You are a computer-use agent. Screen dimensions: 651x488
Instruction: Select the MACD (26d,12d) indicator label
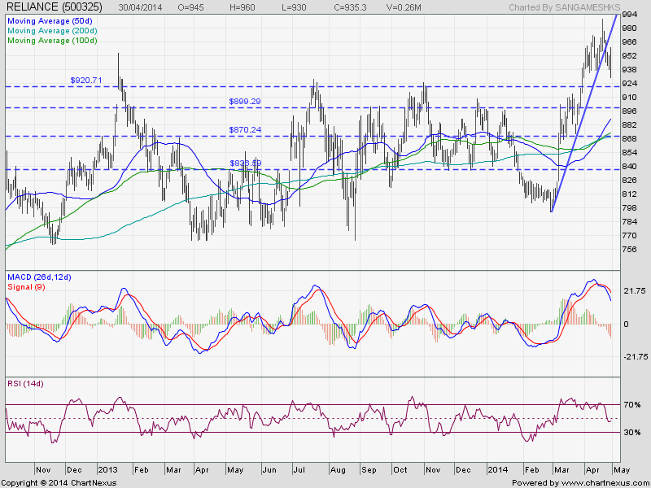(x=39, y=277)
